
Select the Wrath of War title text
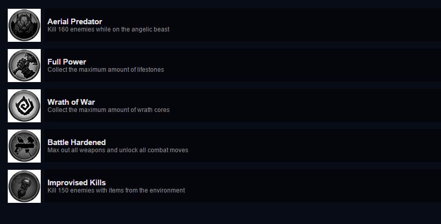71,102
